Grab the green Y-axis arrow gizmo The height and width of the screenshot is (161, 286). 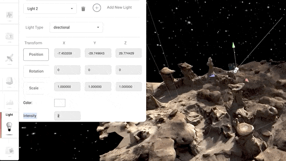coord(233,45)
